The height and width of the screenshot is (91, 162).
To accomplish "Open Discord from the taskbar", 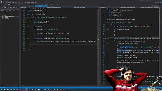I will [x=45, y=90].
